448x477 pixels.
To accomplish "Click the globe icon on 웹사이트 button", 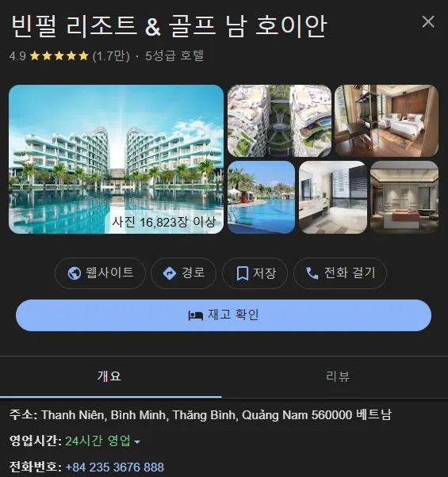I will tap(75, 273).
